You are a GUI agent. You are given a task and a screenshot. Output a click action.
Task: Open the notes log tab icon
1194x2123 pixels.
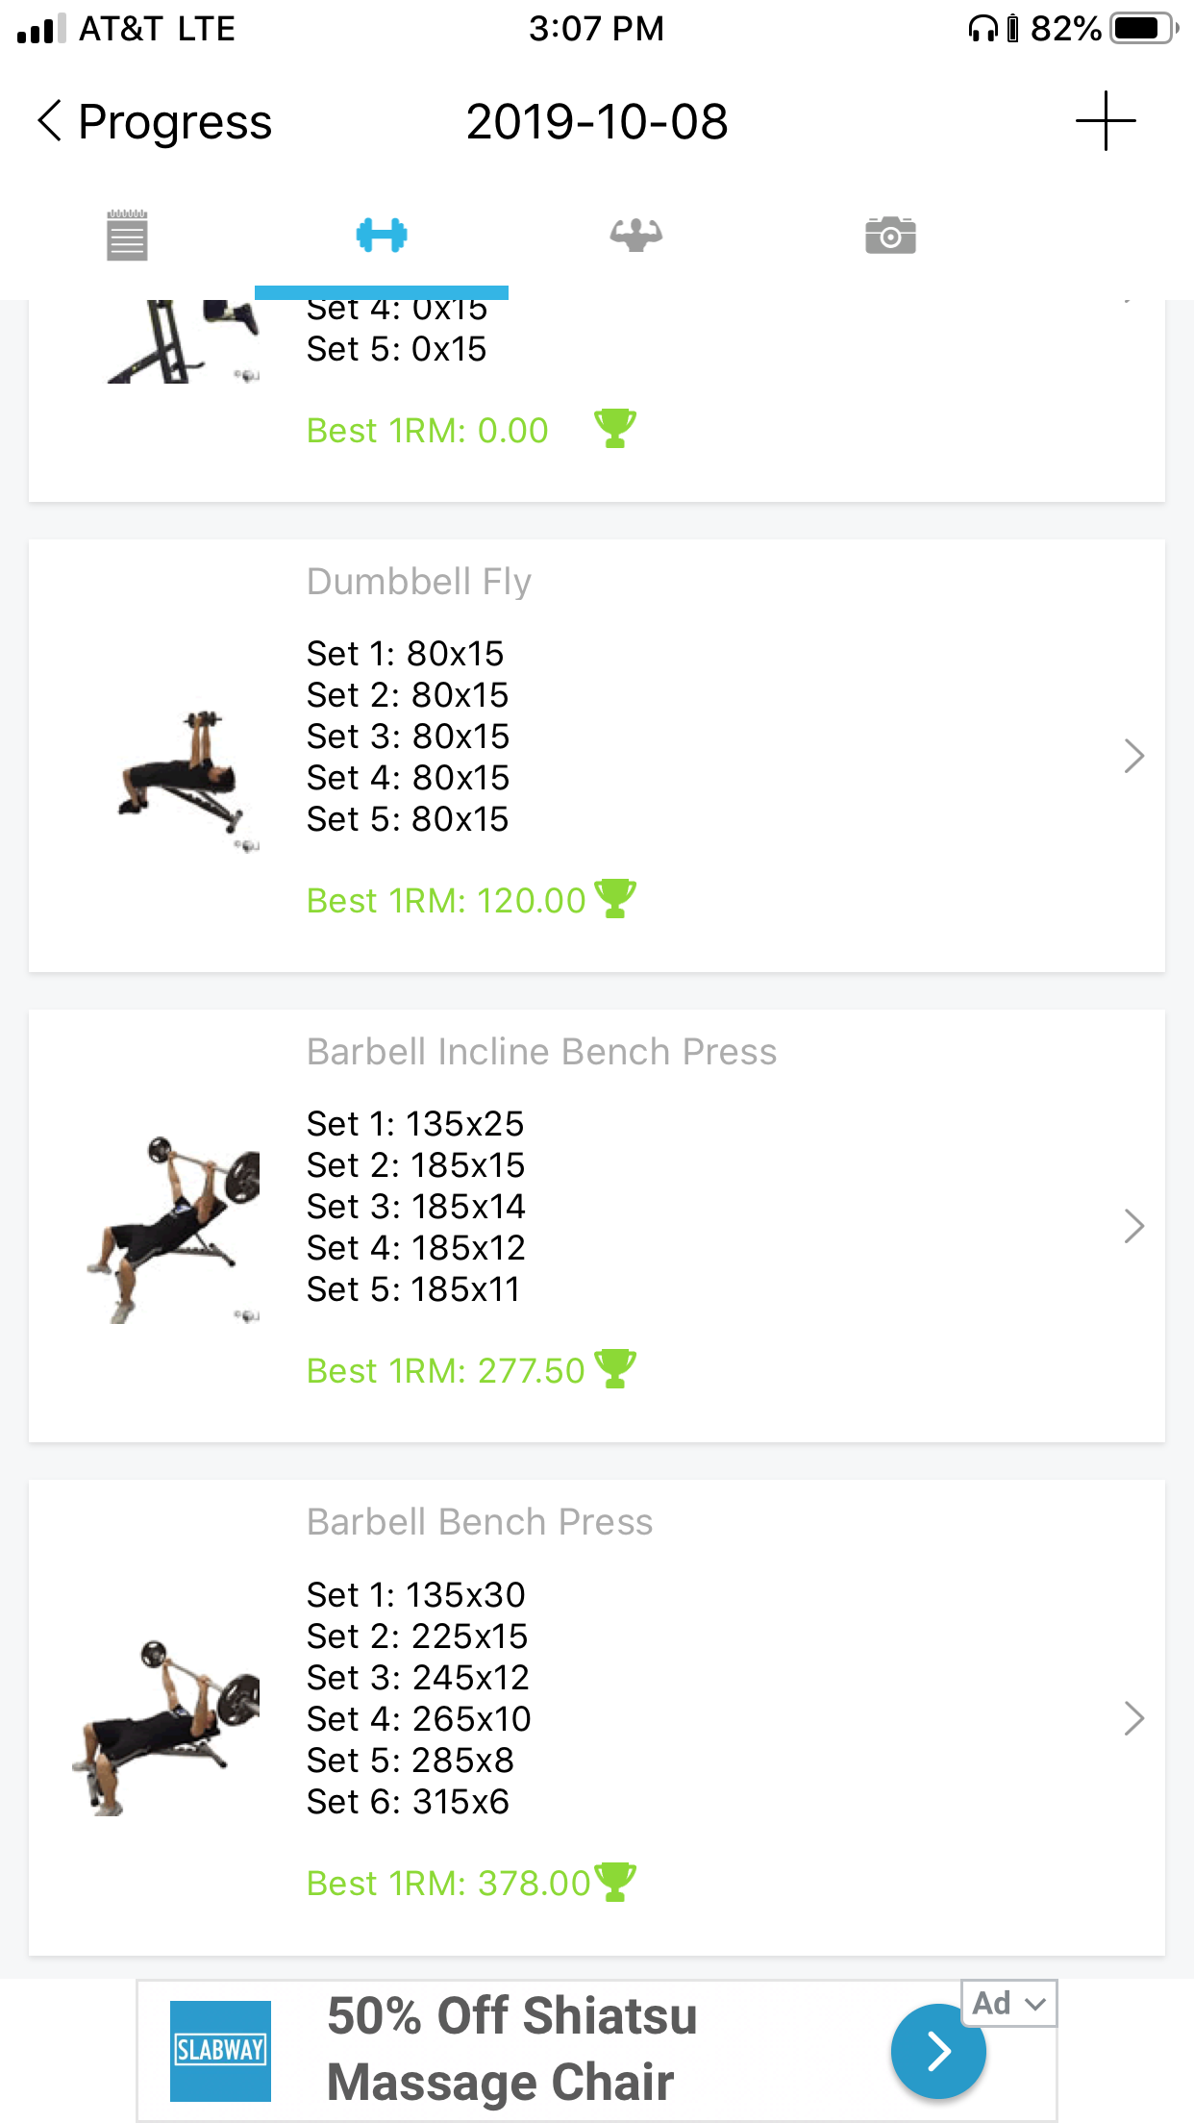click(127, 236)
